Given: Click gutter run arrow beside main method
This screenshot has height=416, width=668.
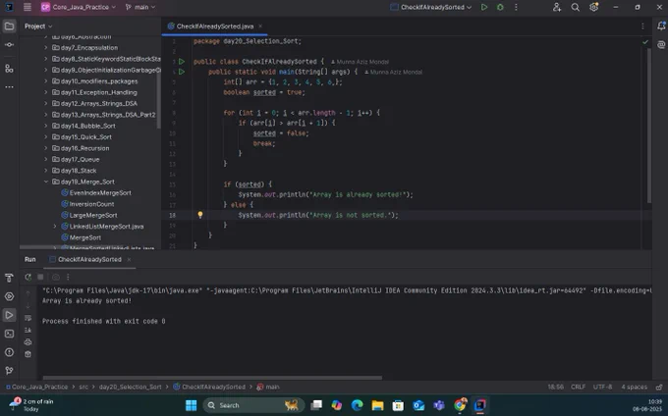Looking at the screenshot, I should (x=182, y=72).
